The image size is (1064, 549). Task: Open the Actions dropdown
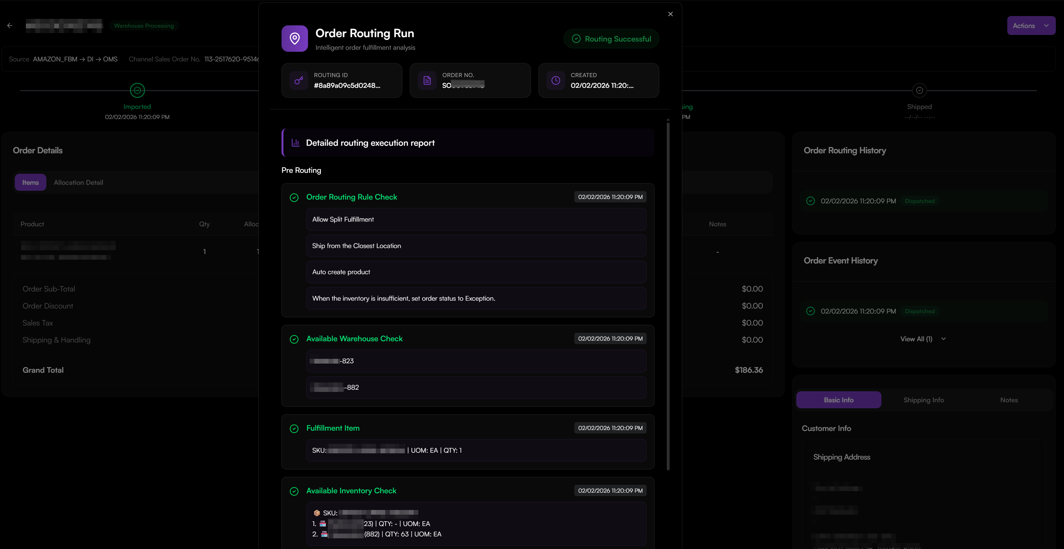pos(1024,25)
